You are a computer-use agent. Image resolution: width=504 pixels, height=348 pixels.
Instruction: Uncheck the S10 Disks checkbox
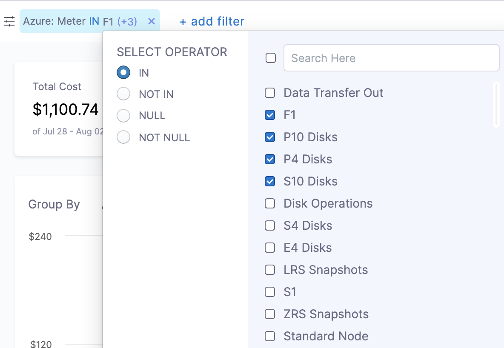(x=270, y=182)
